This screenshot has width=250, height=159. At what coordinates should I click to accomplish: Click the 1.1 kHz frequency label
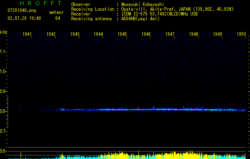[3, 52]
